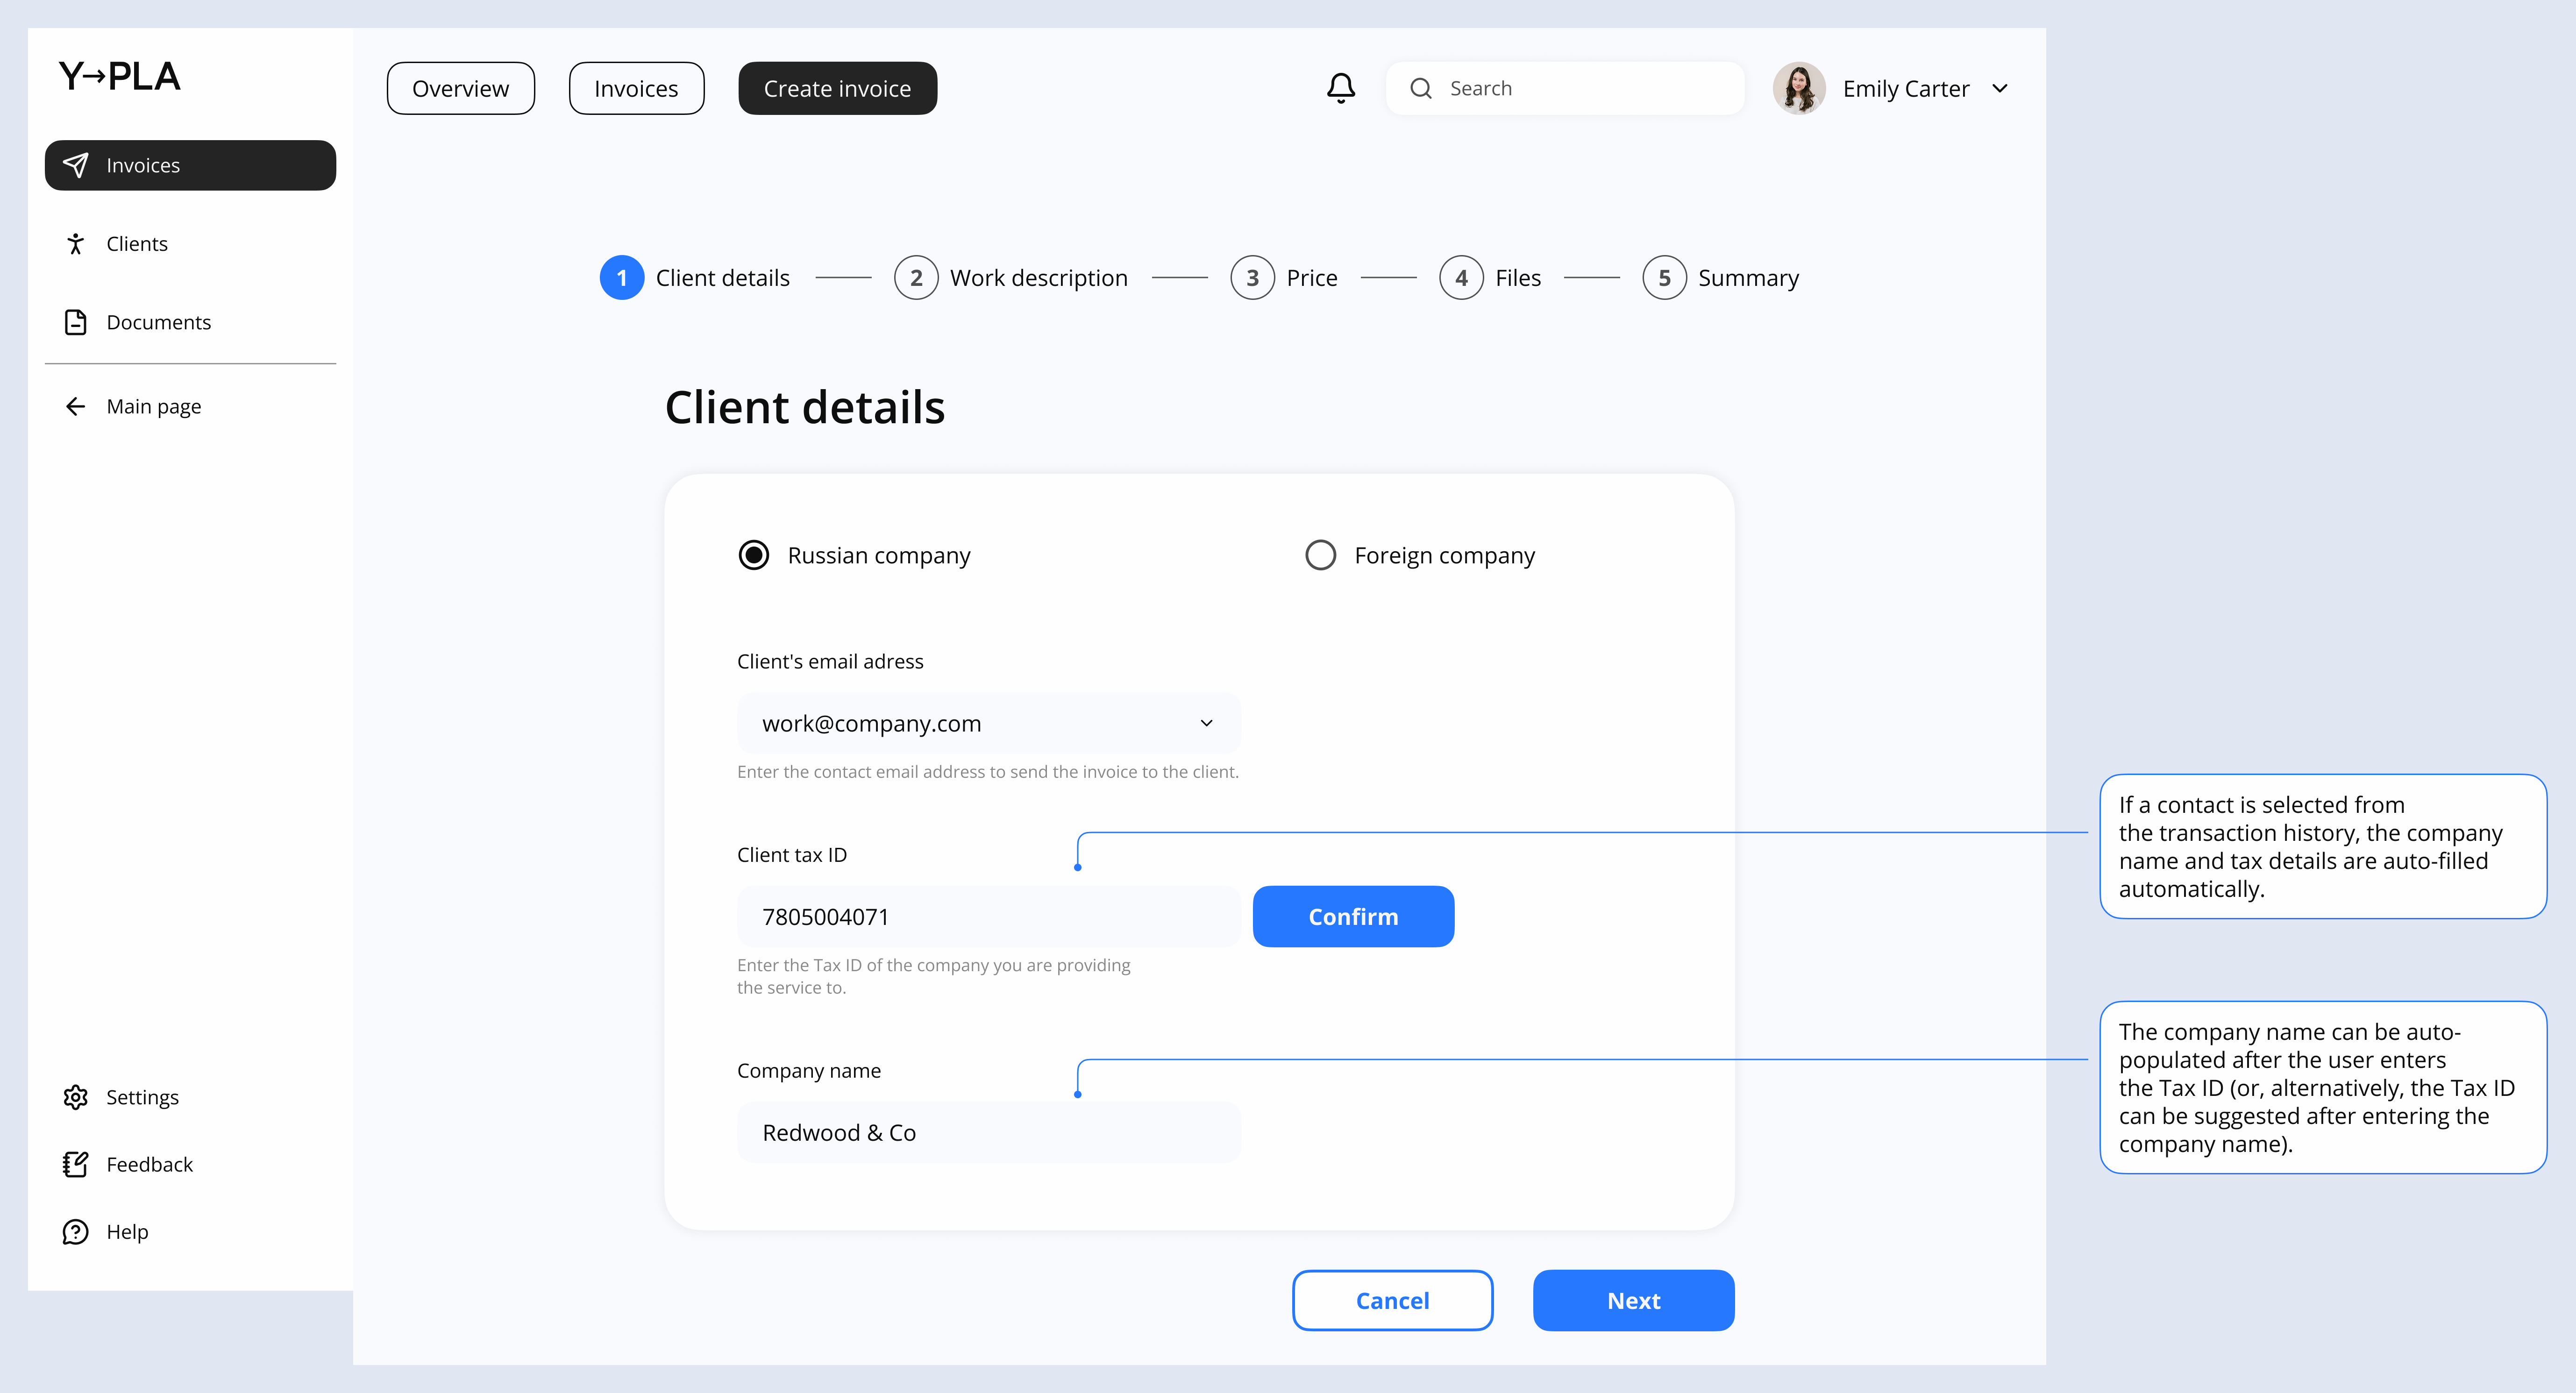
Task: Click the Feedback icon in sidebar
Action: pyautogui.click(x=76, y=1164)
